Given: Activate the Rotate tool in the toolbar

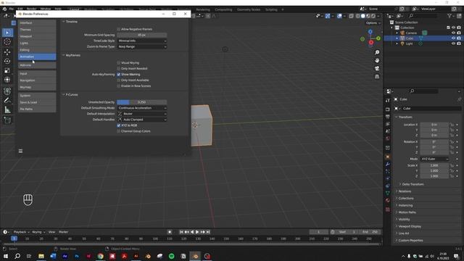Looking at the screenshot, I should point(7,61).
